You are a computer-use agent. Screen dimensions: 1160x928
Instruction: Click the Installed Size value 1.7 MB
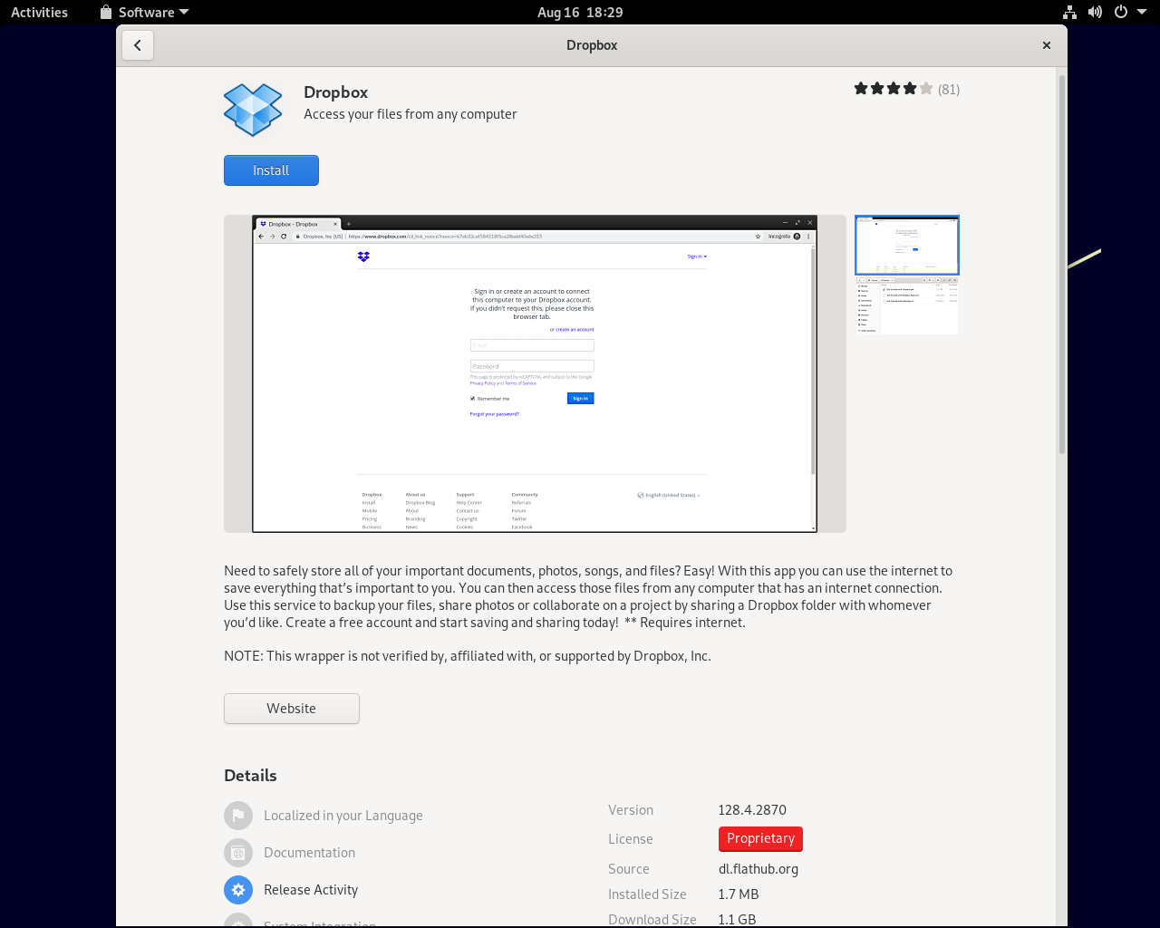pyautogui.click(x=739, y=894)
